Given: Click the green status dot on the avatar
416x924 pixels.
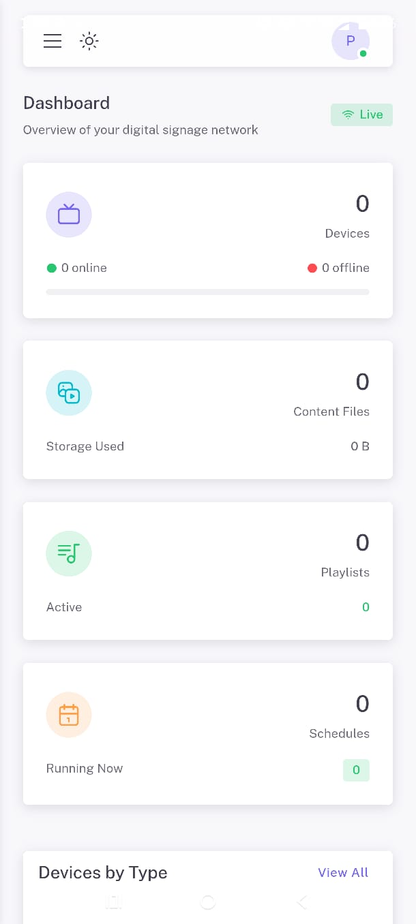Looking at the screenshot, I should click(x=363, y=52).
